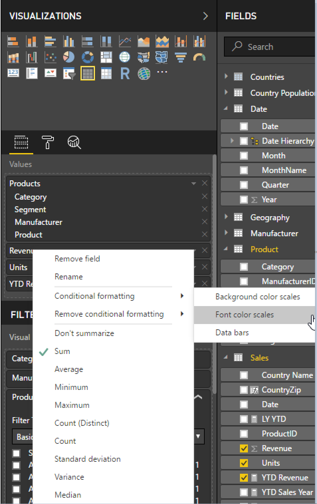Click the R script visual icon
The image size is (317, 504).
tap(125, 74)
